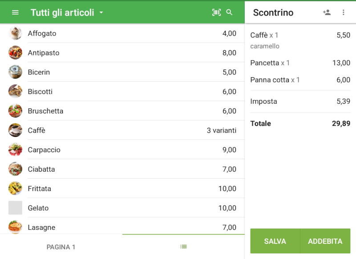
Task: Select PAGINA 1 at the bottom bar
Action: pos(61,247)
